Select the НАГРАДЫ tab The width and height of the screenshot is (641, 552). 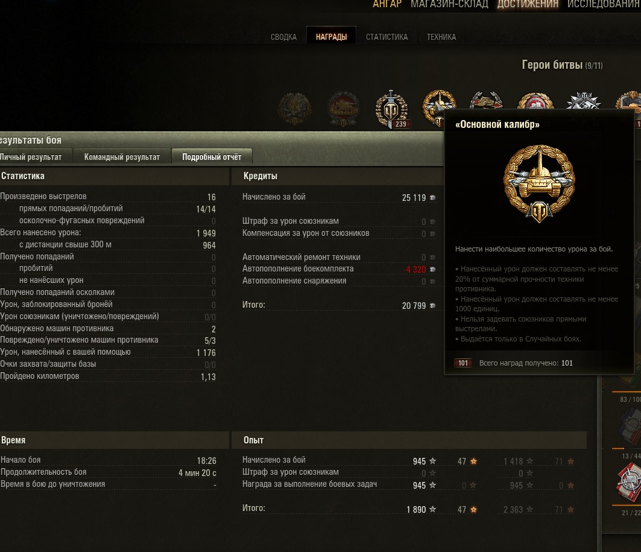coord(332,37)
